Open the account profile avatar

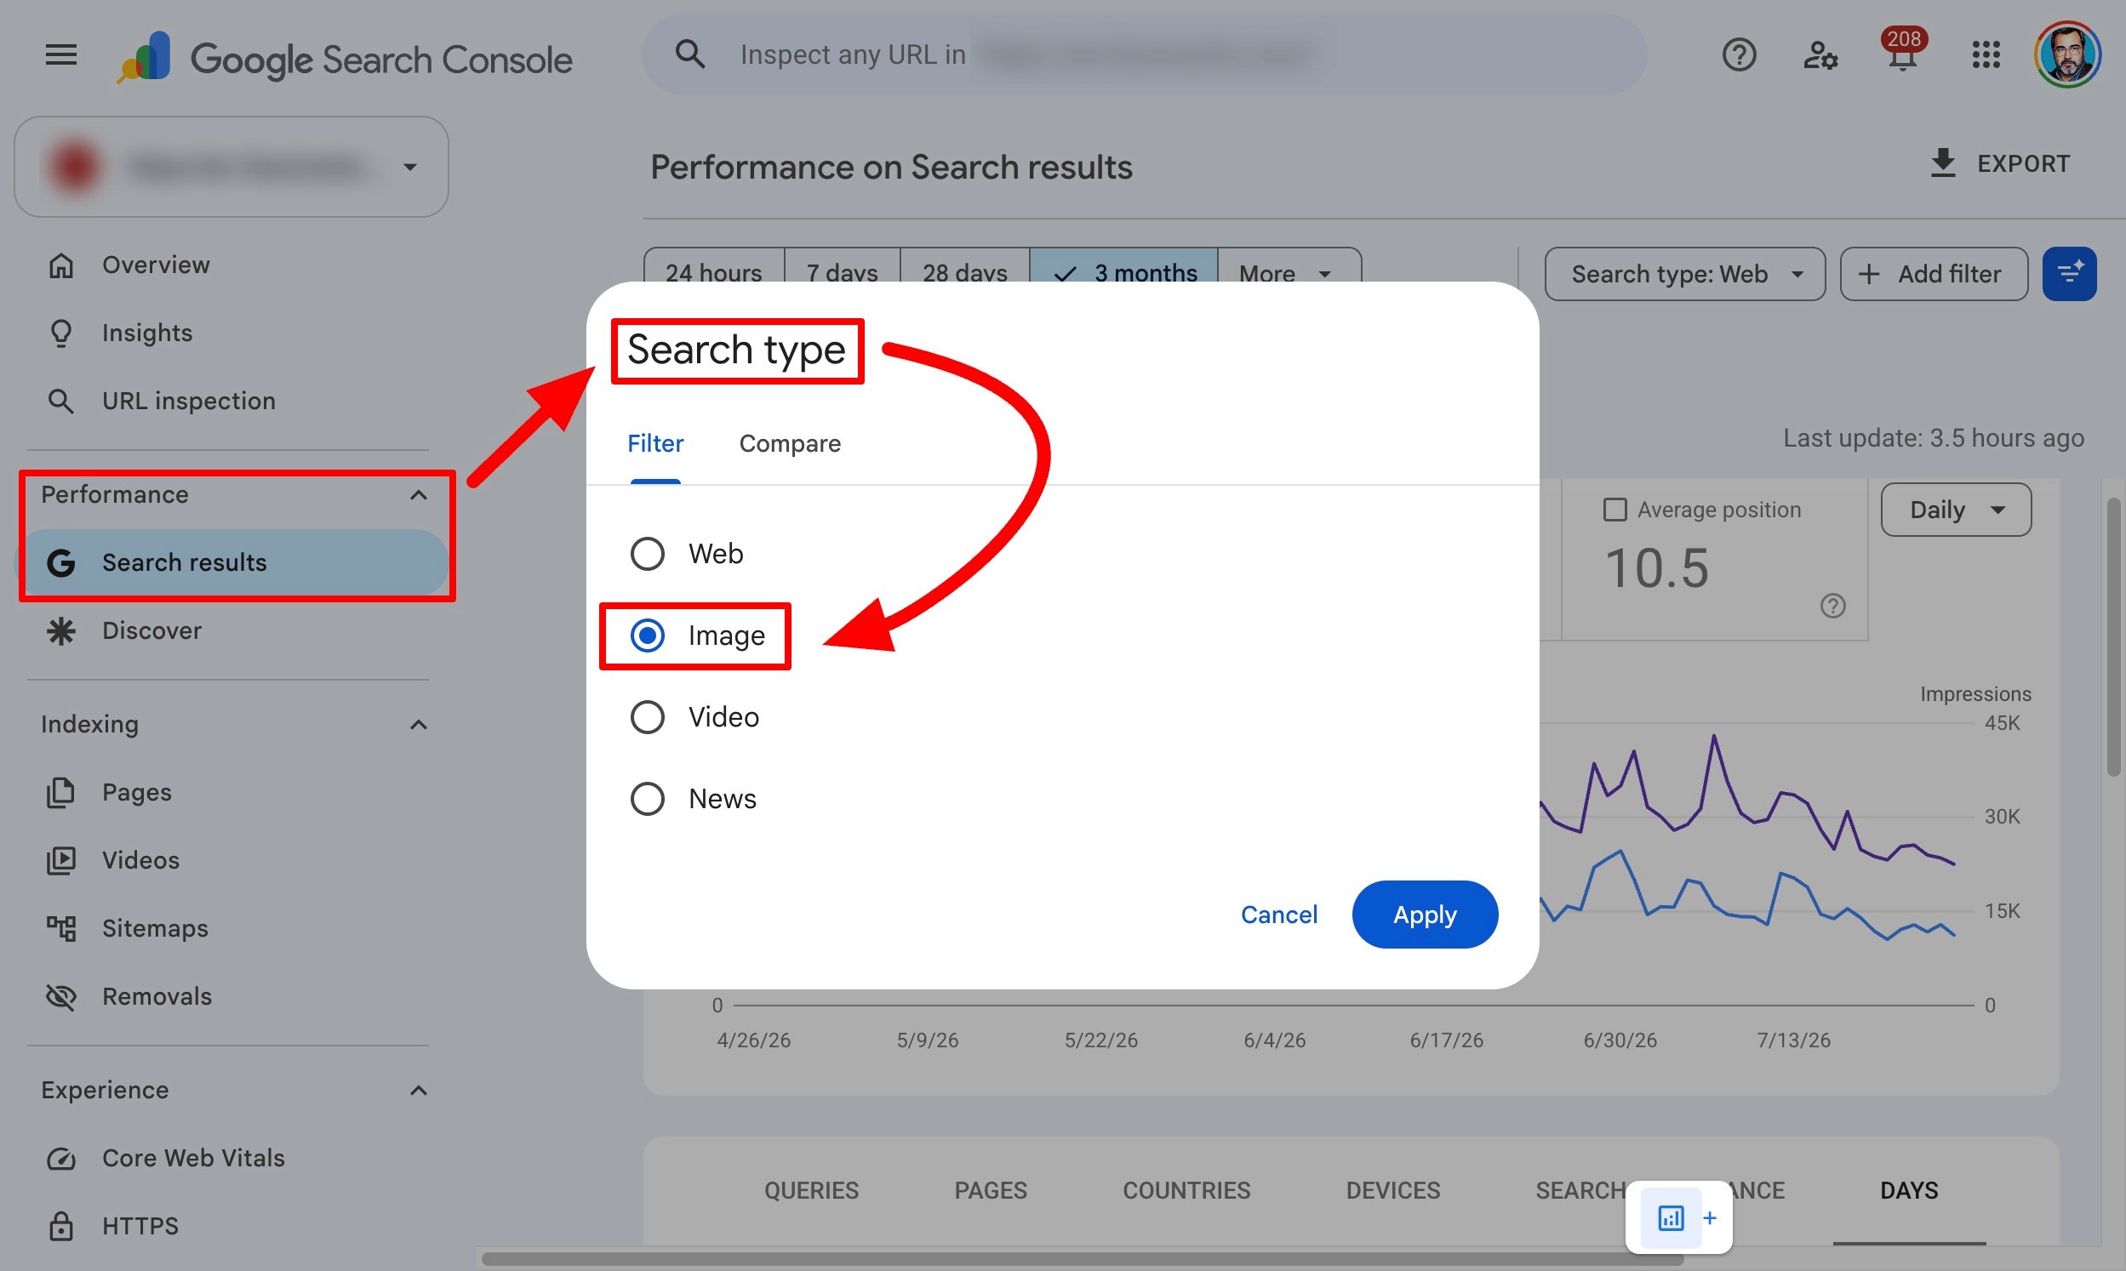[2068, 55]
